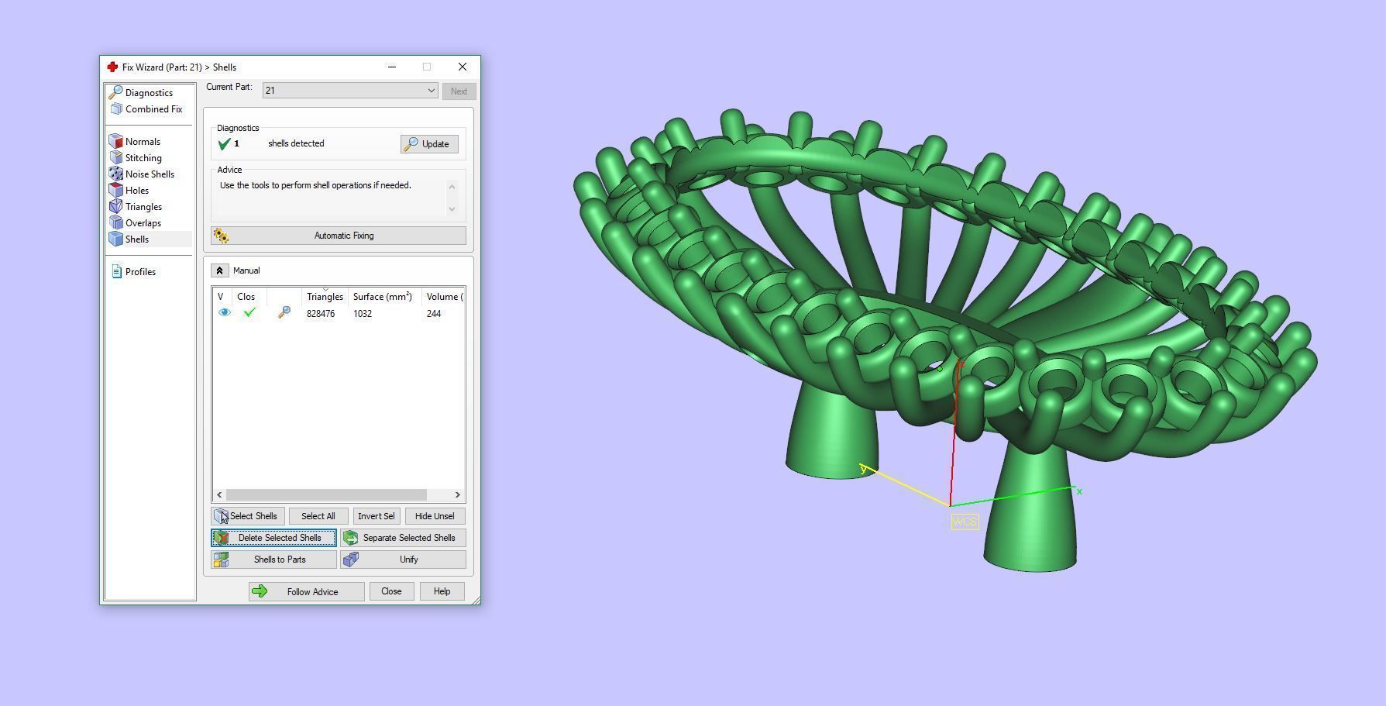Toggle shell visibility eye icon
Image resolution: width=1386 pixels, height=706 pixels.
point(224,313)
